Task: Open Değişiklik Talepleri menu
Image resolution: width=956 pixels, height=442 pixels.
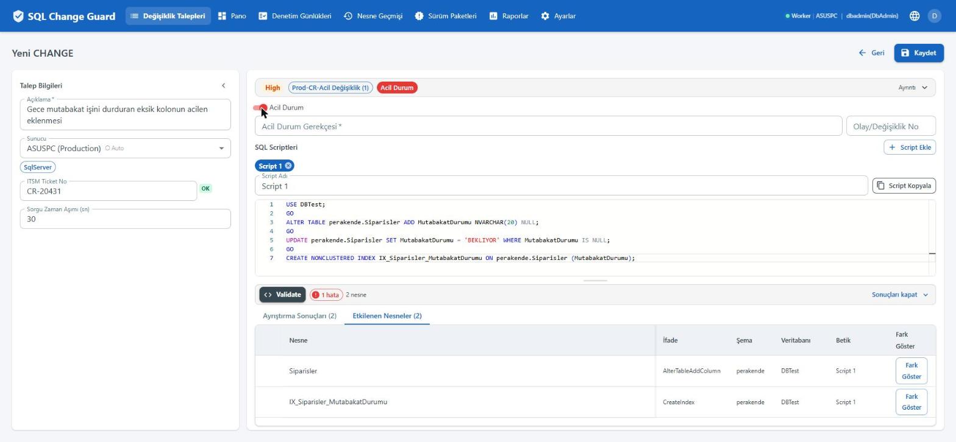Action: click(x=168, y=16)
